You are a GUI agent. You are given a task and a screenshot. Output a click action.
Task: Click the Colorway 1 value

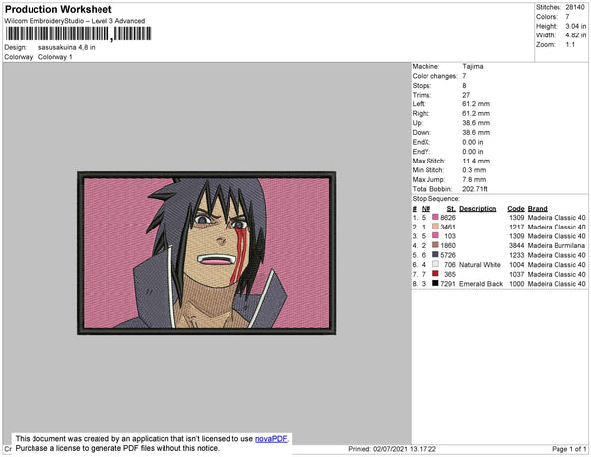[55, 57]
